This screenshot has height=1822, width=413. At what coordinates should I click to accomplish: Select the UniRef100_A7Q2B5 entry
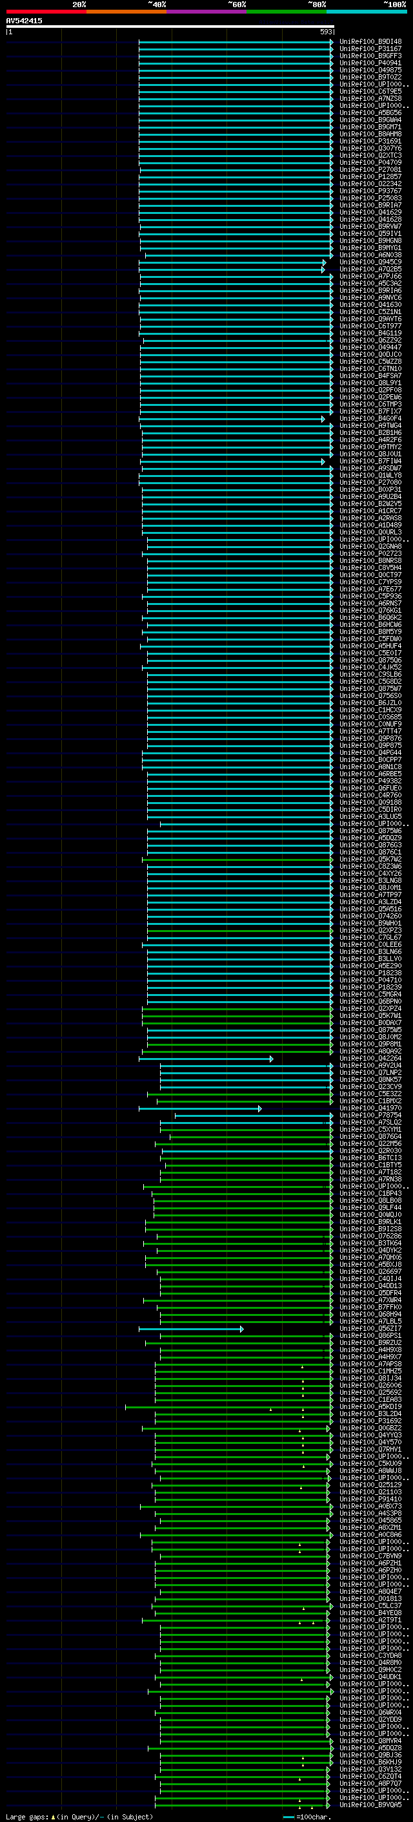click(370, 270)
